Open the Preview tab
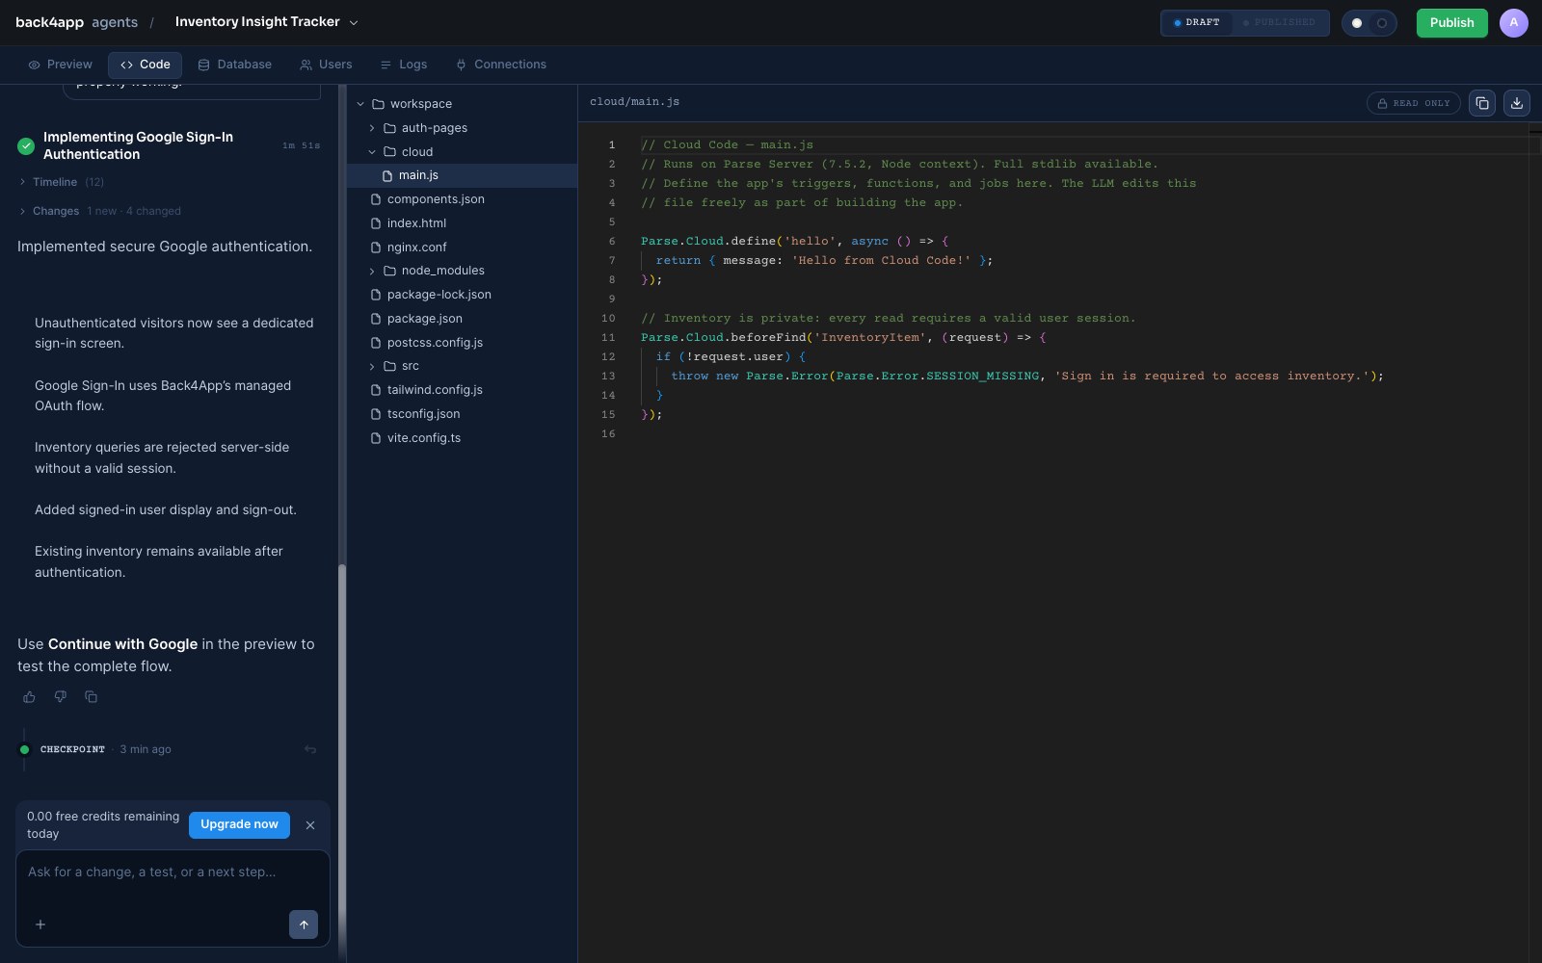 60,65
